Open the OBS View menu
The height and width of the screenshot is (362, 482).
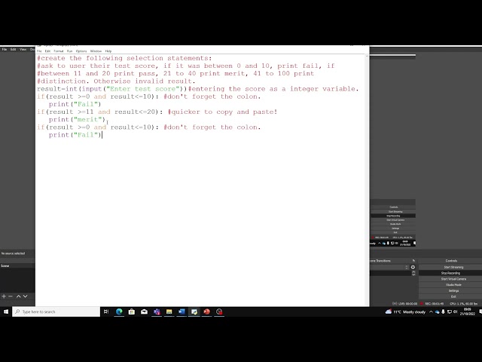23,49
